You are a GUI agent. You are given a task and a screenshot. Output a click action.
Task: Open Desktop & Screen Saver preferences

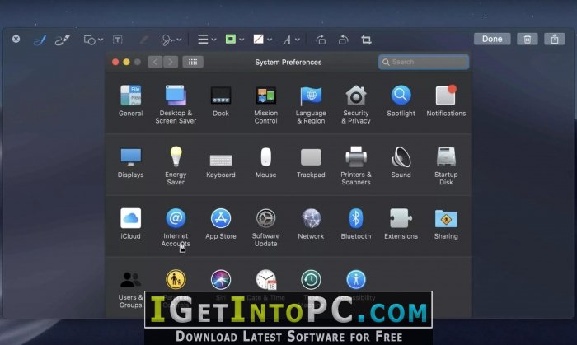176,105
